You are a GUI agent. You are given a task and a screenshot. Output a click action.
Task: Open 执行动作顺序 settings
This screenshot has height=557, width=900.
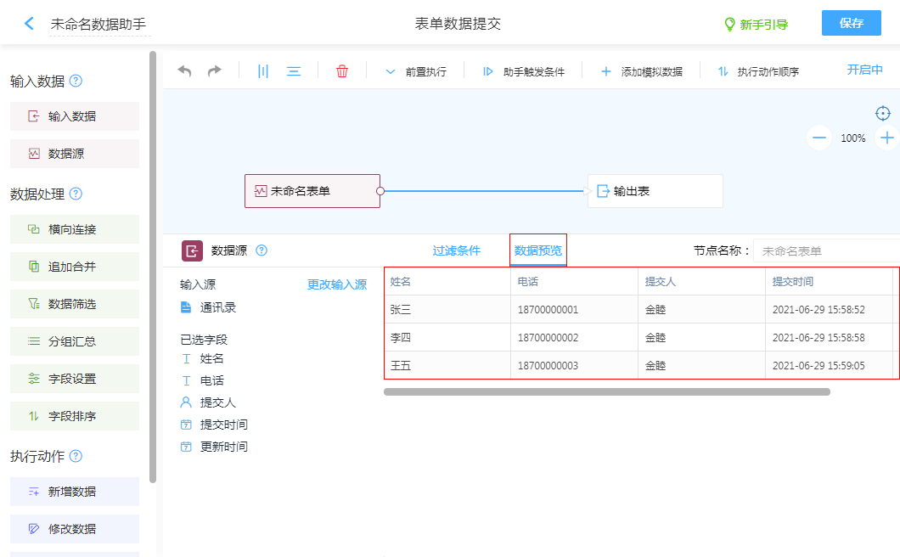tap(758, 72)
